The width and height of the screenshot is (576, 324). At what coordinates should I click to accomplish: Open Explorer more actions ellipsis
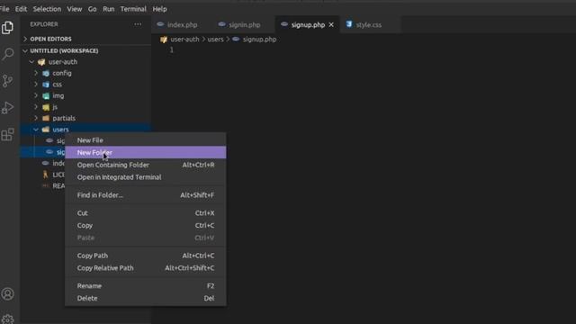tap(138, 24)
